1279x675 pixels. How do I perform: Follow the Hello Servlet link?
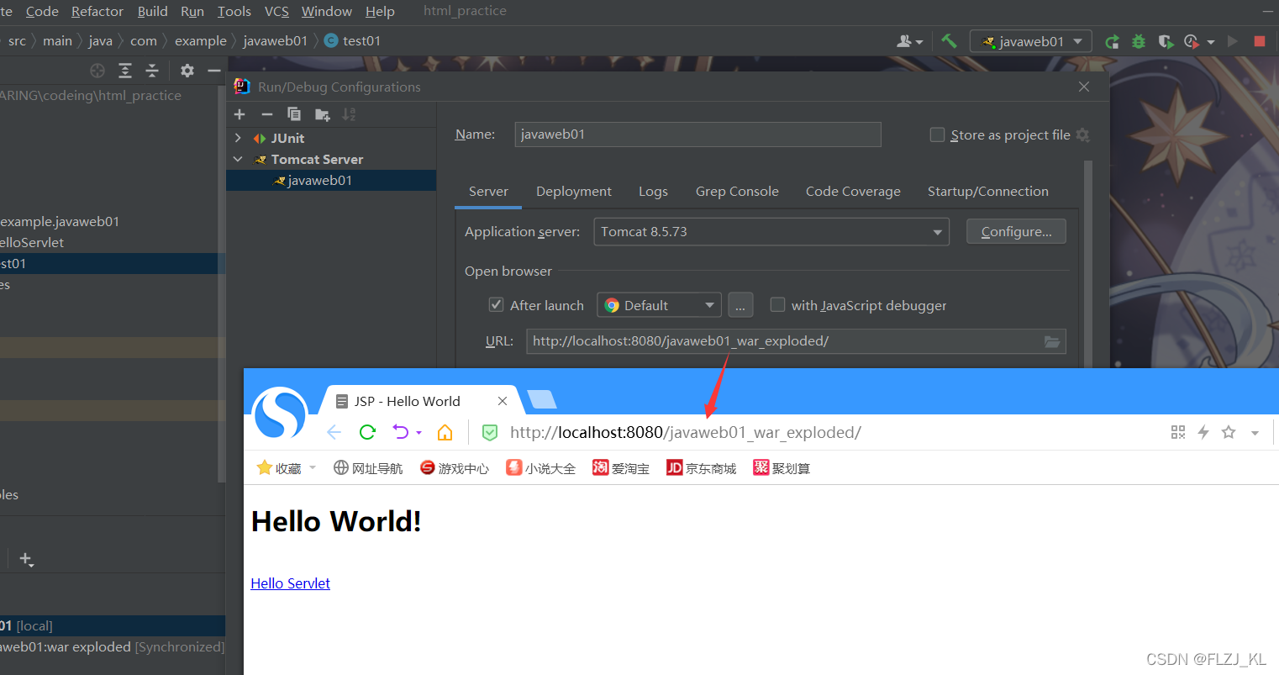click(x=291, y=583)
